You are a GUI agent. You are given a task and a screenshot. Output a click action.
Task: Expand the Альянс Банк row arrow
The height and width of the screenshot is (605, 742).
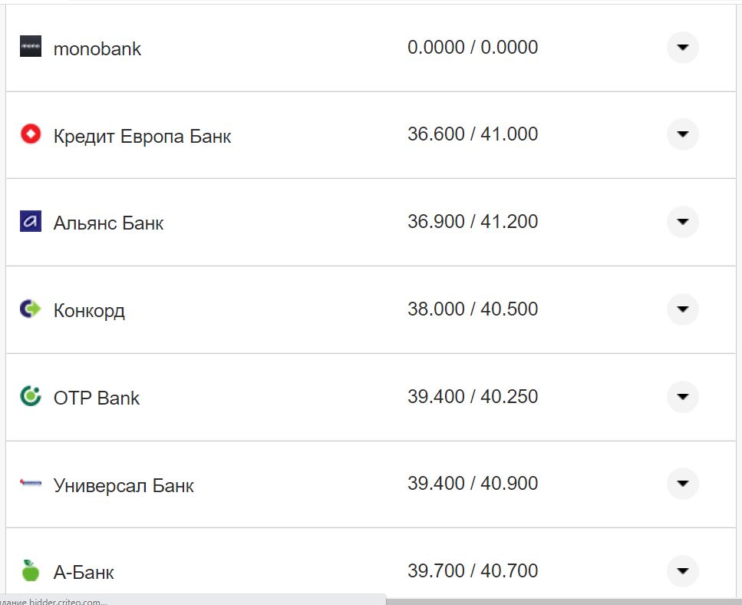pos(682,222)
